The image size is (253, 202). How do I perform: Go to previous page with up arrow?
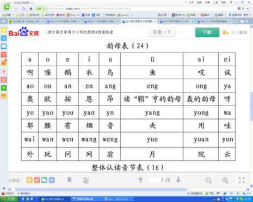click(140, 180)
